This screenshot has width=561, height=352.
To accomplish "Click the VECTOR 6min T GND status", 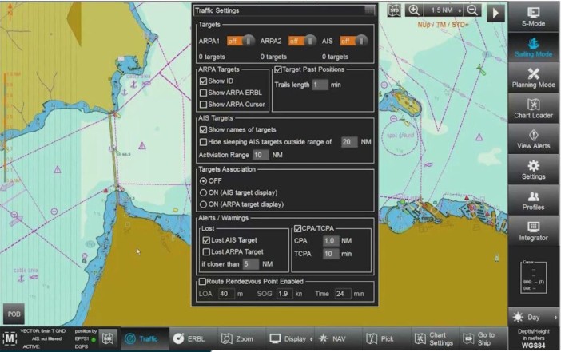I will point(42,331).
